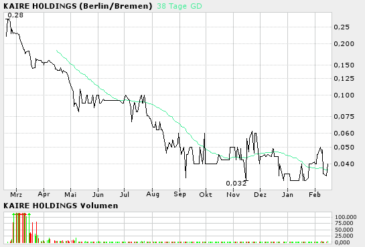Click the 'Jun' month label
365x247 pixels.
pos(98,194)
